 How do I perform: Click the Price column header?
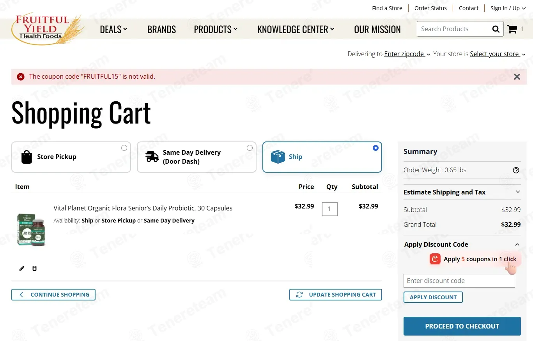tap(306, 187)
